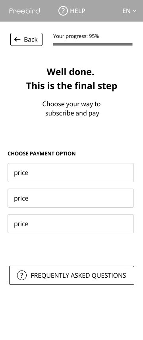Open Frequently Asked Questions button
The height and width of the screenshot is (340, 143).
click(x=71, y=275)
